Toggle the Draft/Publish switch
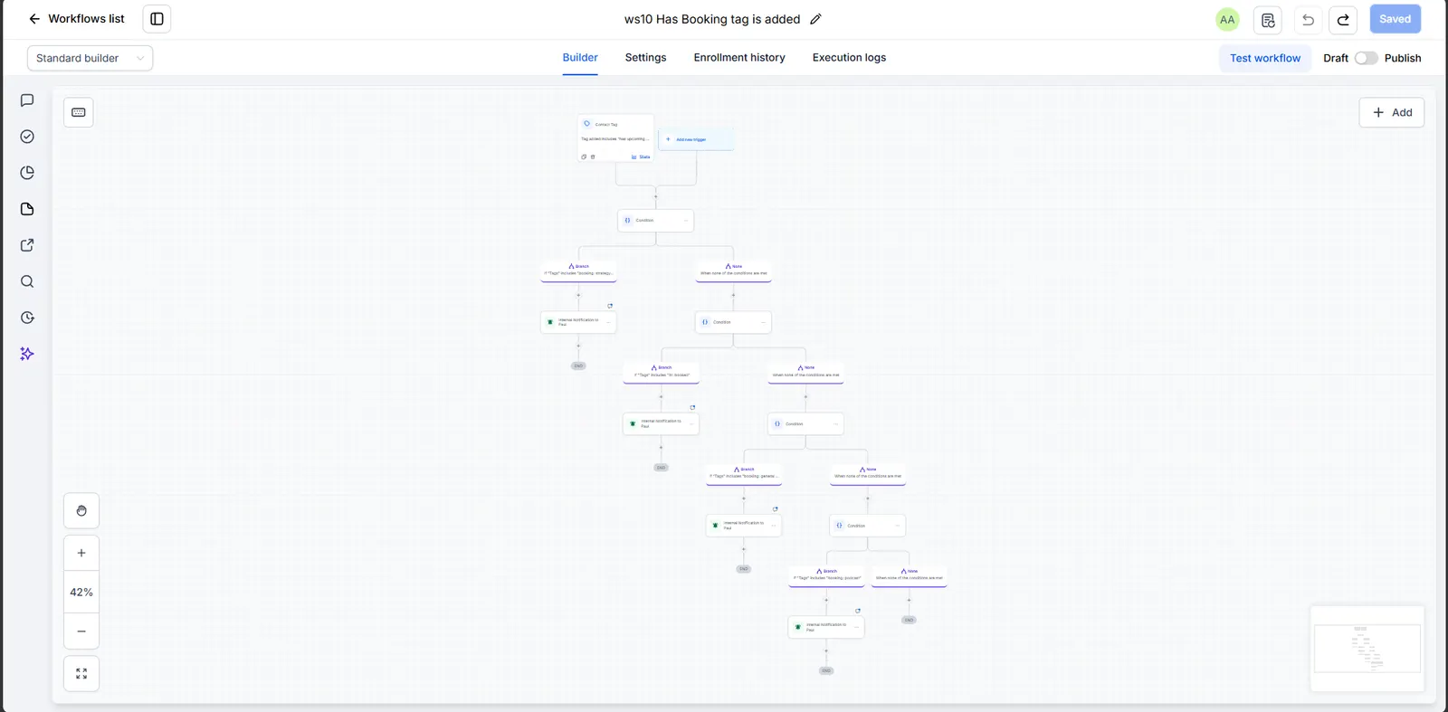The width and height of the screenshot is (1448, 712). point(1366,58)
